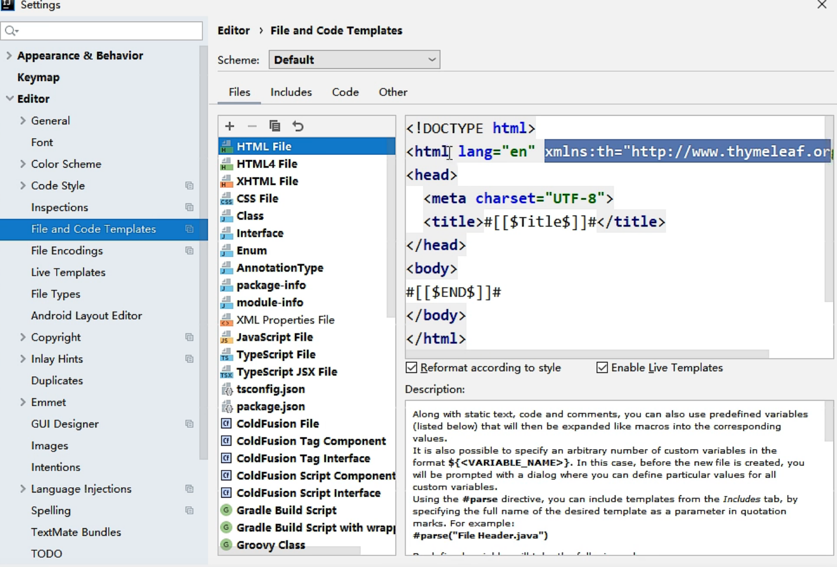Click the settings search field

(102, 31)
